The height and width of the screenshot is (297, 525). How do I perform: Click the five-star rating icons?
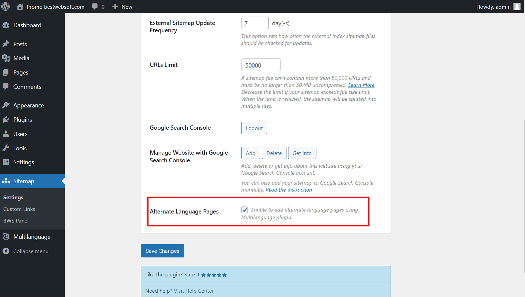pyautogui.click(x=214, y=275)
